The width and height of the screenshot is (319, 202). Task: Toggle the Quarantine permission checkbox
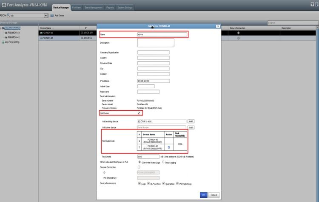pyautogui.click(x=164, y=183)
